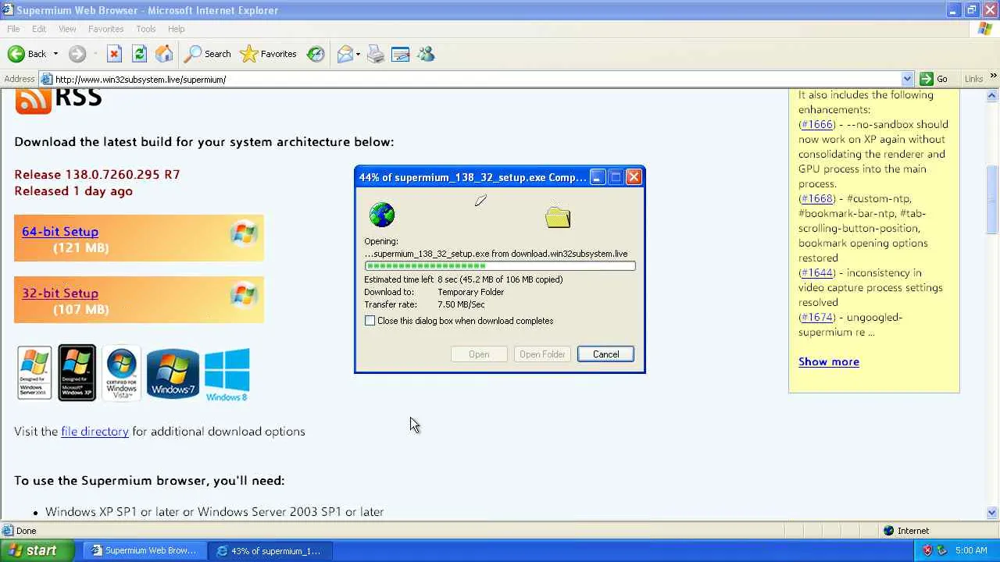Click the 5:00 AM system clock
This screenshot has height=562, width=1000.
[971, 550]
